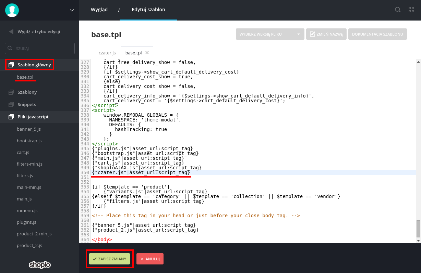This screenshot has width=421, height=273.
Task: Exit edit mode via Wyjdź z trybu edycji
Action: [39, 31]
